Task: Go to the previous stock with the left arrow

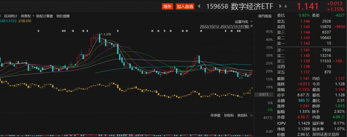Action: click(x=199, y=7)
